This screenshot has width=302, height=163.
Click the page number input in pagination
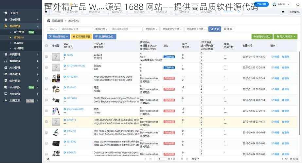point(162,159)
